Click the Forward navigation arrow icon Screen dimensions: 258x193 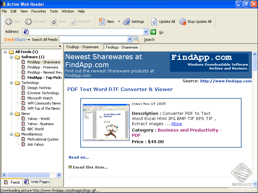(28, 22)
